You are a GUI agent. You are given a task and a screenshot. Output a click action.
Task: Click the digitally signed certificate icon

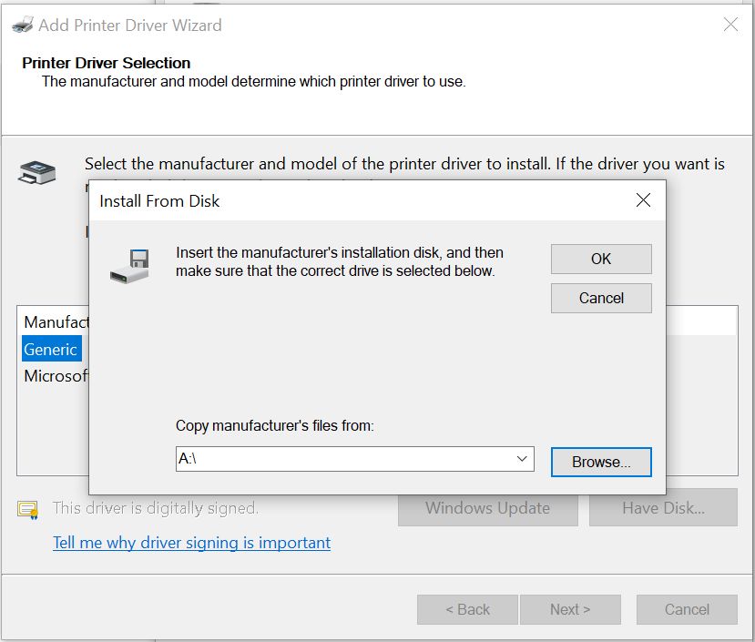point(28,509)
